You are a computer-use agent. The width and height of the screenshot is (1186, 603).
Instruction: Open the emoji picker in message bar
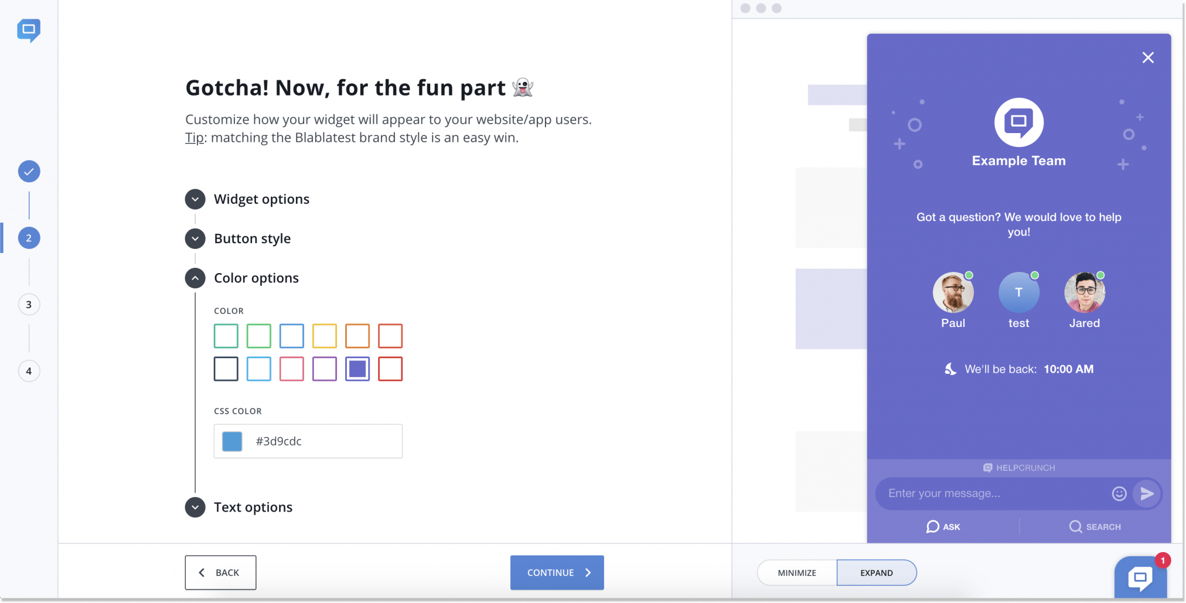(1119, 493)
